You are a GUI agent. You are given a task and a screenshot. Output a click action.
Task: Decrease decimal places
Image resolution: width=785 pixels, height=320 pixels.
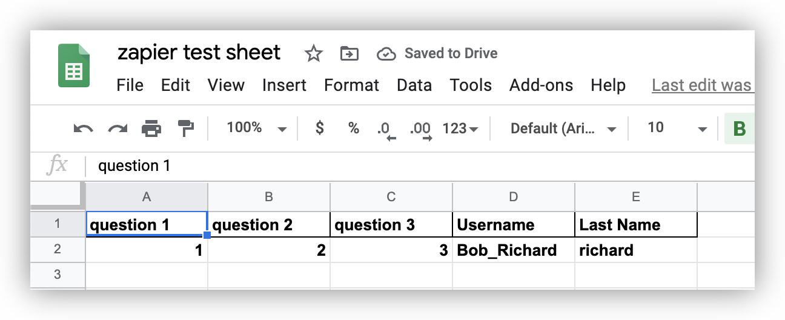[385, 129]
